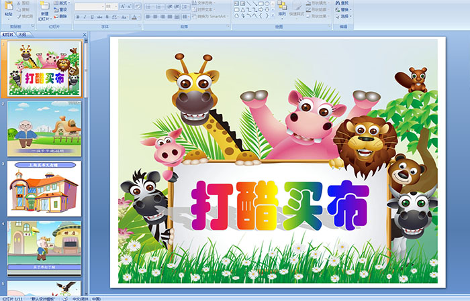Click the Replace (替换) button
470x301 pixels.
(344, 9)
